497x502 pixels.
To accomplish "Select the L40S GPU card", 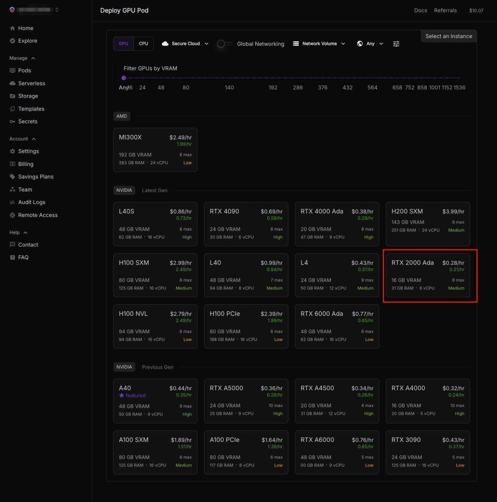I will pyautogui.click(x=155, y=224).
